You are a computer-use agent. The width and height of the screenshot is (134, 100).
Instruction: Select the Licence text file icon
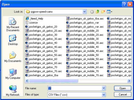[x=27, y=23]
